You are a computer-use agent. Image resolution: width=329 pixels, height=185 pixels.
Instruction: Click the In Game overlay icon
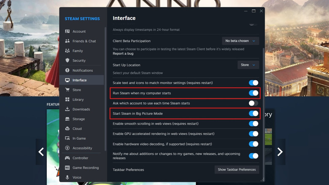point(67,139)
